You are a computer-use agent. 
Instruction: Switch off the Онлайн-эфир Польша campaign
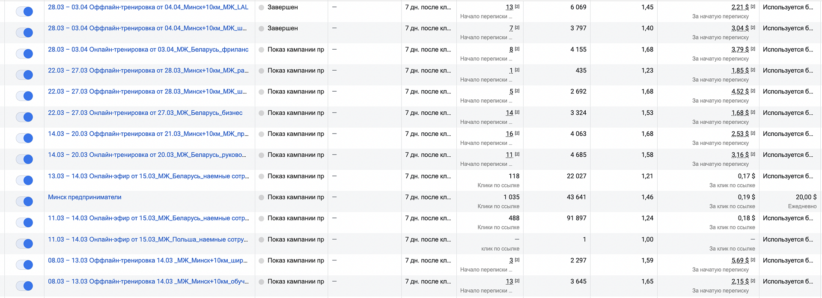[x=24, y=244]
